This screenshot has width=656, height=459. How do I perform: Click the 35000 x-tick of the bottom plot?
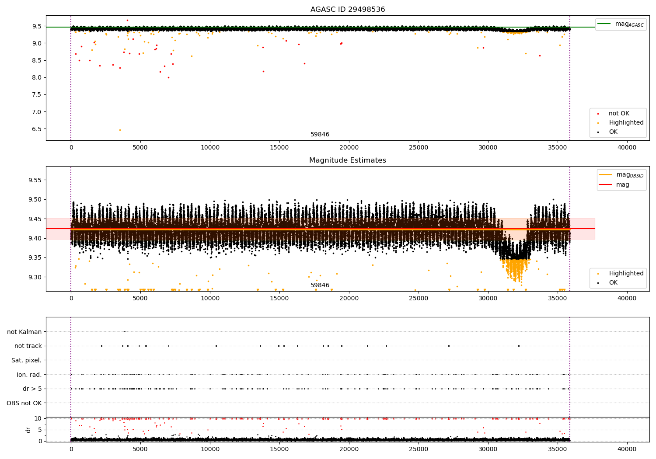(x=557, y=449)
